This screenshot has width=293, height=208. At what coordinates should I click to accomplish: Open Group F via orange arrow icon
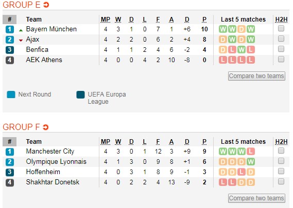tap(46, 127)
